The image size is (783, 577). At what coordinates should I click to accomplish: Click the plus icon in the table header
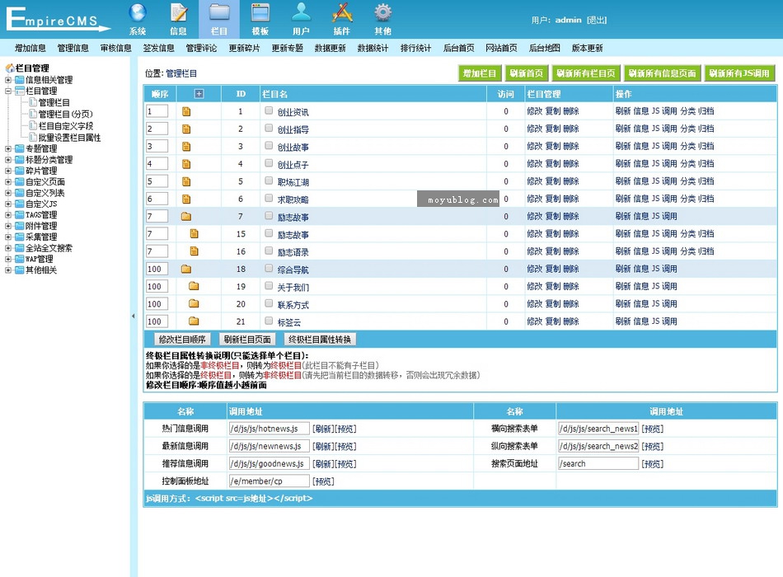(199, 93)
